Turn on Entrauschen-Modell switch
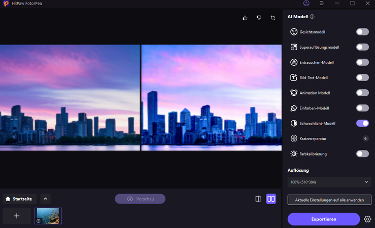This screenshot has width=375, height=228. [362, 62]
